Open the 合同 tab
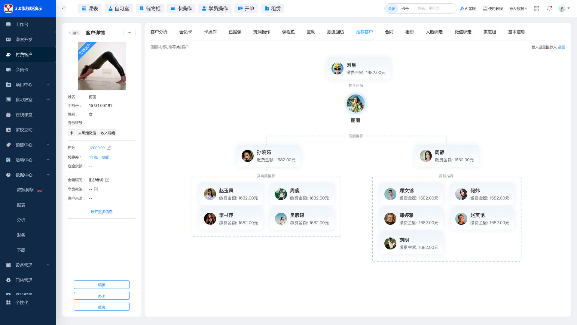577x325 pixels. (389, 32)
